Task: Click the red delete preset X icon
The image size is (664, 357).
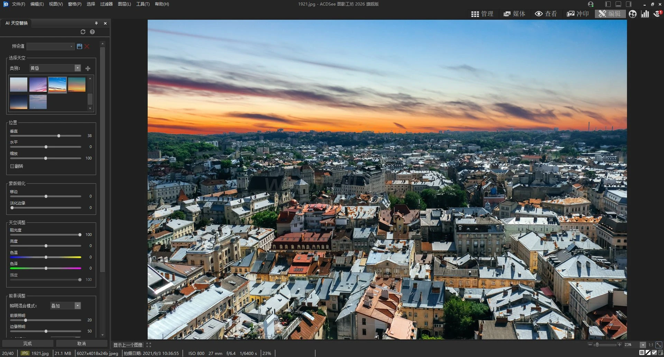Action: [87, 46]
